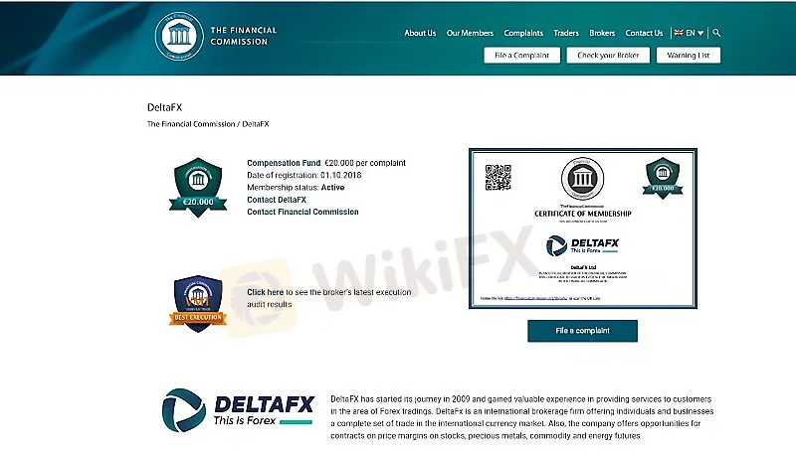This screenshot has height=454, width=796.
Task: Click the €20.000 compensation shield badge
Action: [x=198, y=187]
